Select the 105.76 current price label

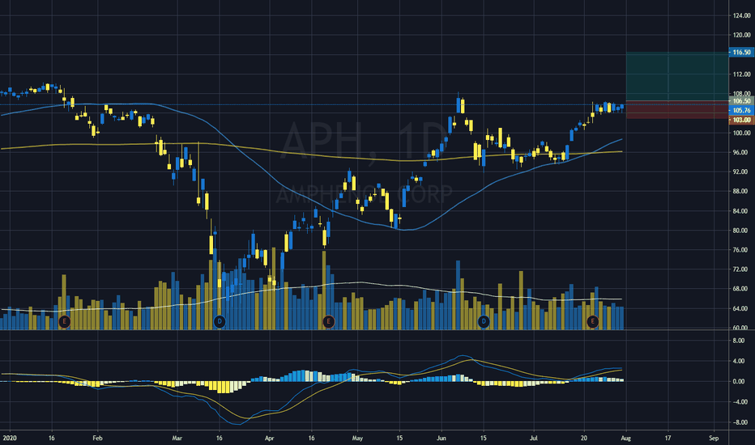click(741, 110)
